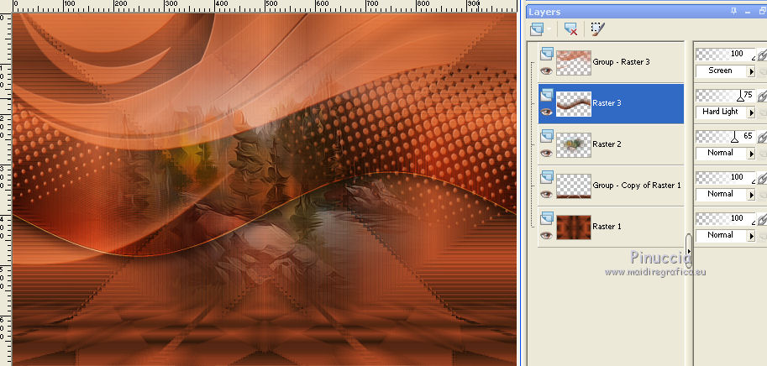This screenshot has width=767, height=366.
Task: Open the New Layer type dropdown arrow
Action: coord(549,30)
